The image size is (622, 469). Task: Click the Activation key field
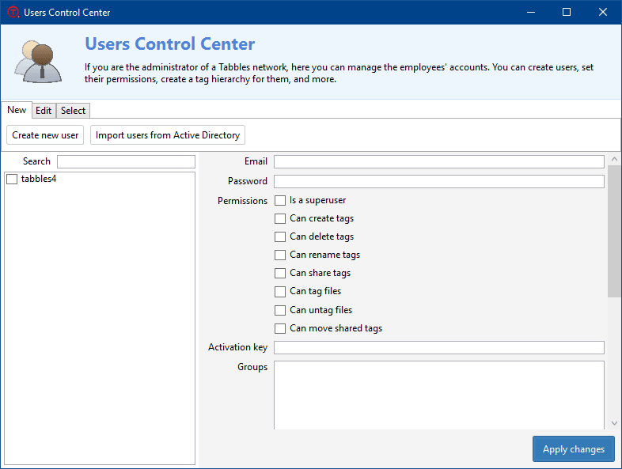[x=439, y=348]
